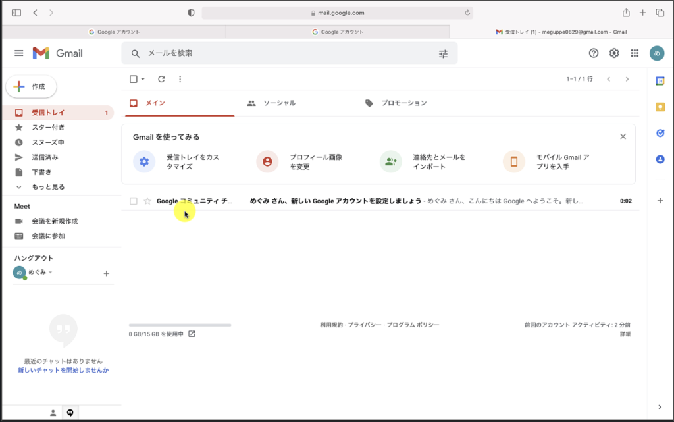
Task: Open the めぐみ Hangouts status dropdown
Action: click(x=50, y=272)
